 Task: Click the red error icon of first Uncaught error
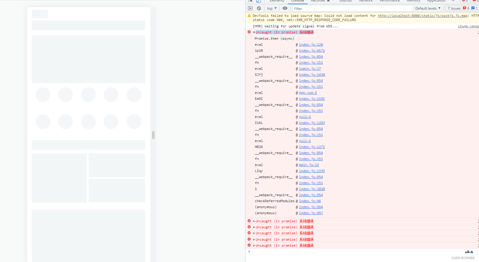pos(249,32)
